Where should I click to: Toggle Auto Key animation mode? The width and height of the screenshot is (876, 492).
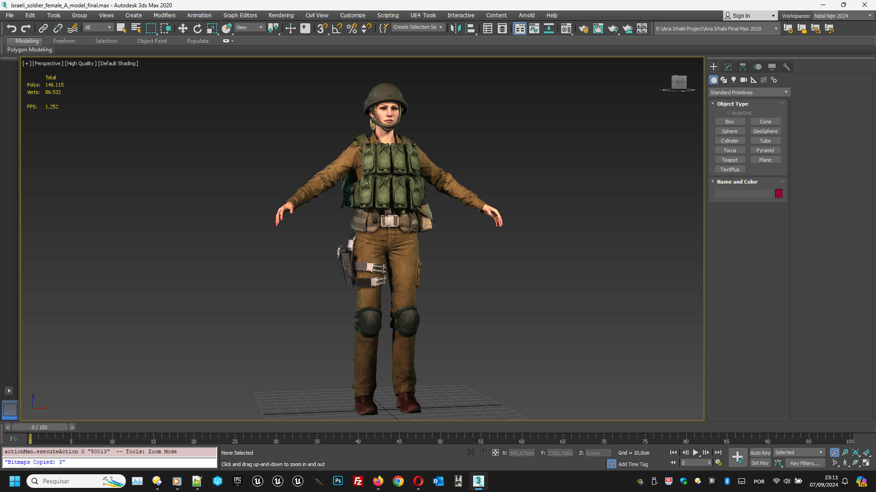(760, 452)
